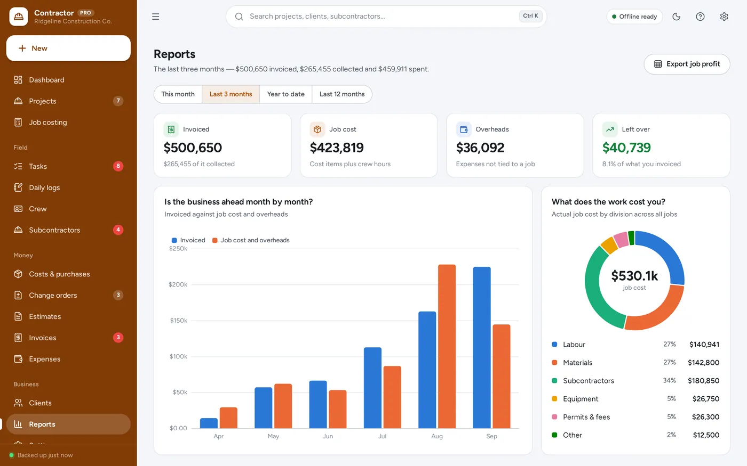Click the Costs & purchases box icon
Screen dimensions: 747x466
[18, 274]
